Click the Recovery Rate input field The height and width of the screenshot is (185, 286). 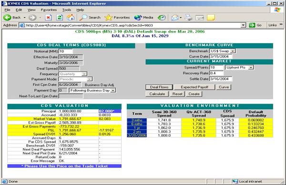pyautogui.click(x=216, y=73)
